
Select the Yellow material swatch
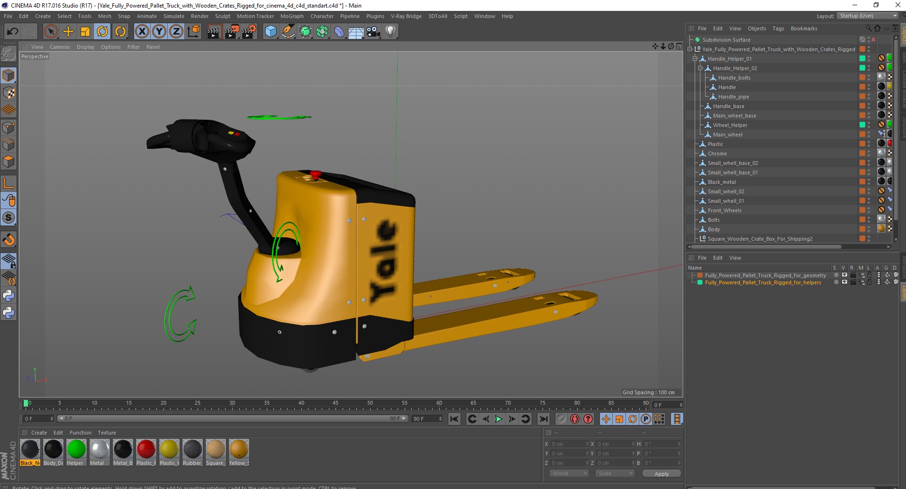239,453
